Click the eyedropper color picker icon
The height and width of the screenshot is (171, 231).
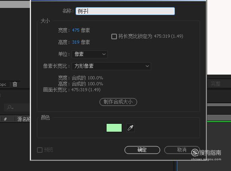pos(130,128)
